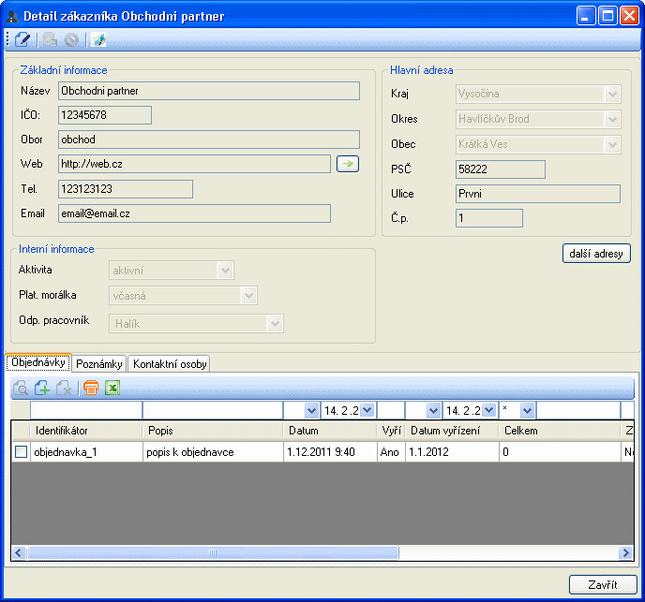
Task: Click the Tel. field with 123123123
Action: (x=126, y=189)
